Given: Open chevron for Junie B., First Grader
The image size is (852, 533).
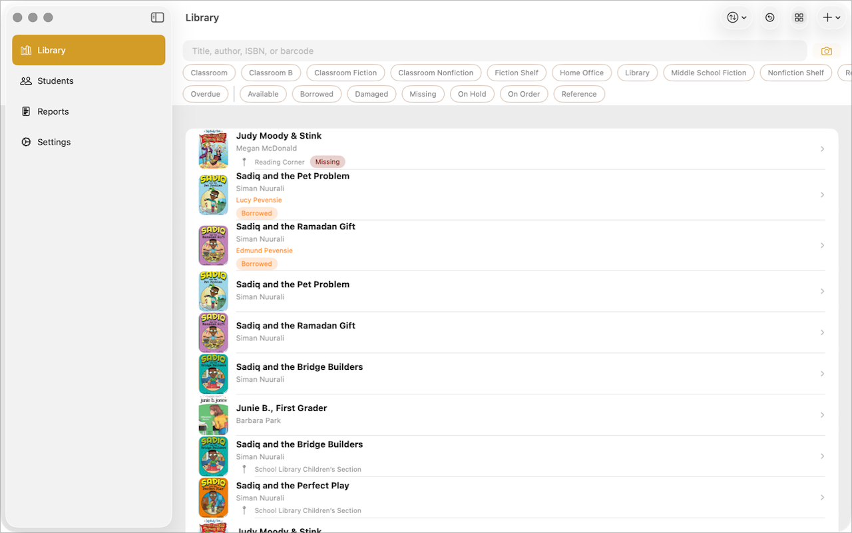Looking at the screenshot, I should [x=823, y=415].
